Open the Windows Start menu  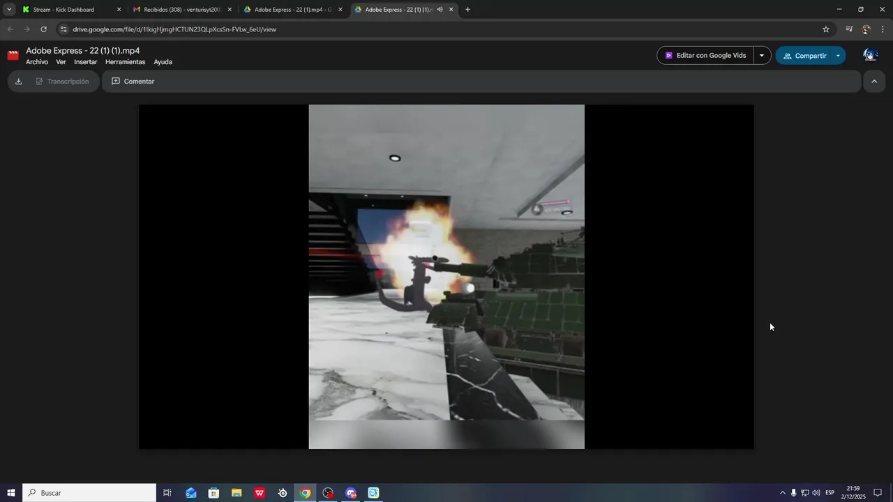coord(11,493)
